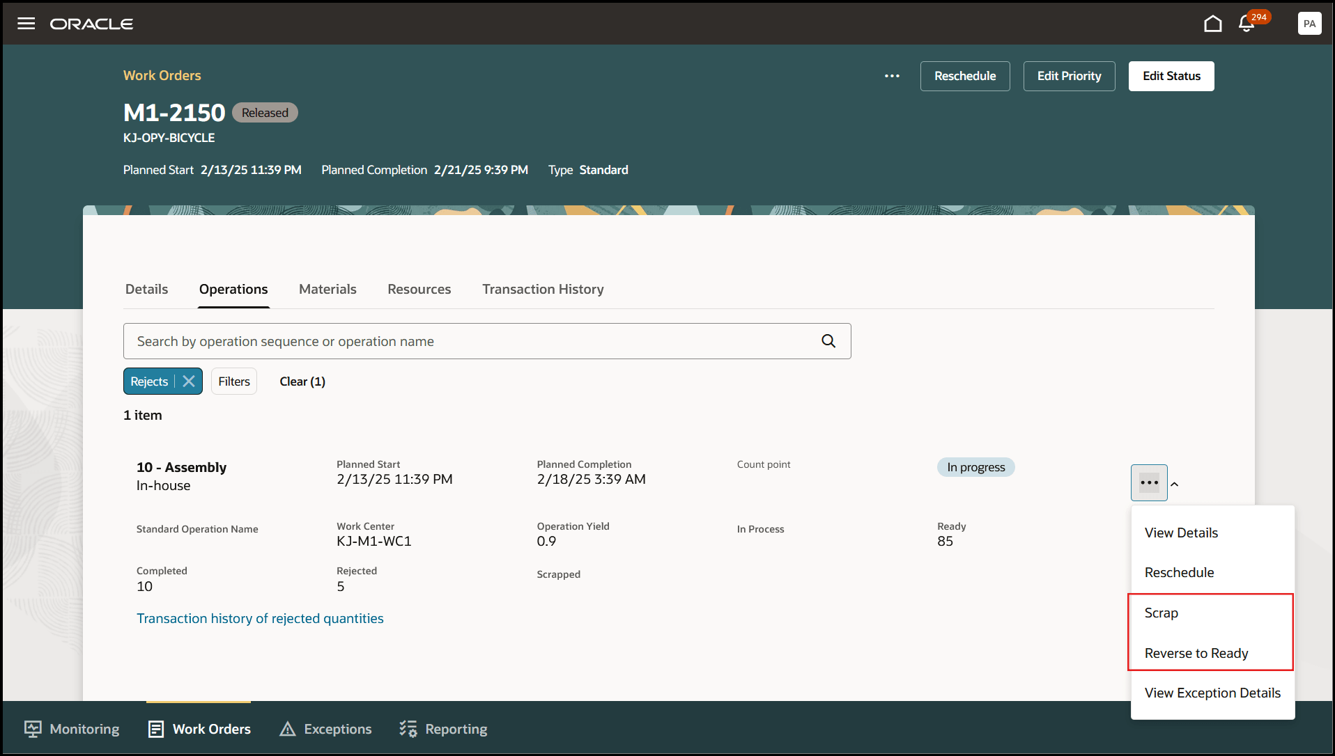Click the Oracle logo

coord(91,24)
